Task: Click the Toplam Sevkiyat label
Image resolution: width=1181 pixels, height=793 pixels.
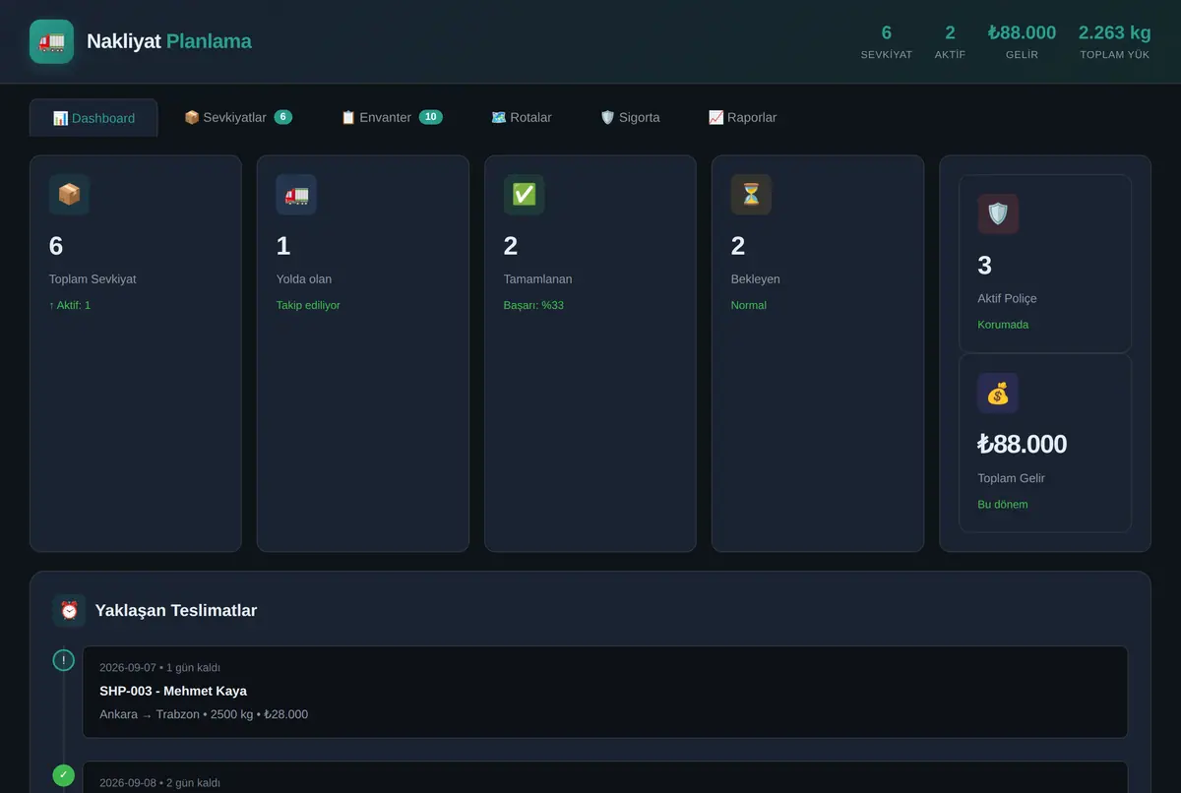Action: pos(93,279)
